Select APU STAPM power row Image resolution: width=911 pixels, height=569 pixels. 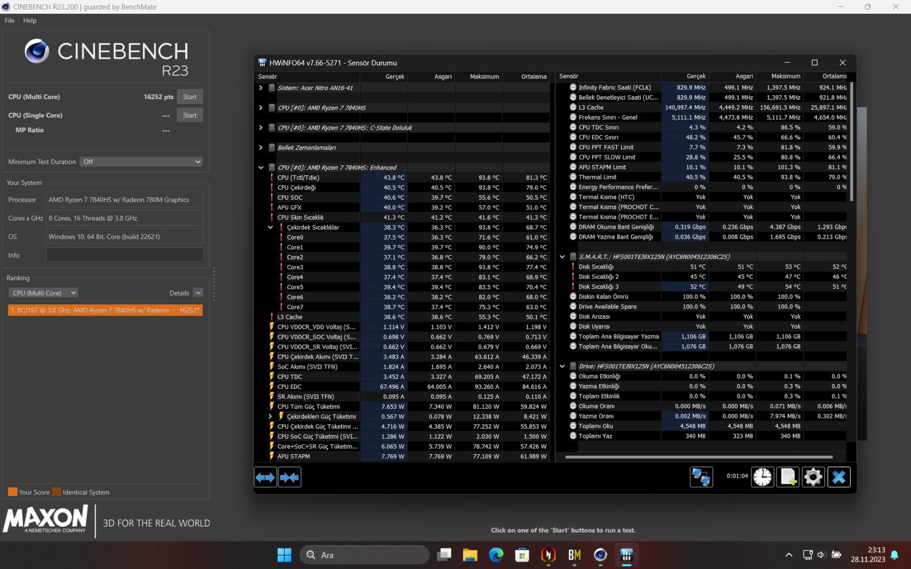pyautogui.click(x=402, y=456)
